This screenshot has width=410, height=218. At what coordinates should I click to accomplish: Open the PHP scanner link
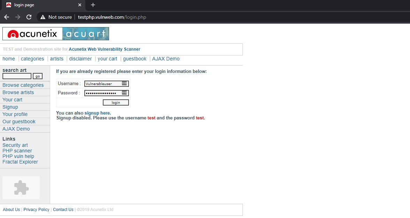(x=17, y=151)
